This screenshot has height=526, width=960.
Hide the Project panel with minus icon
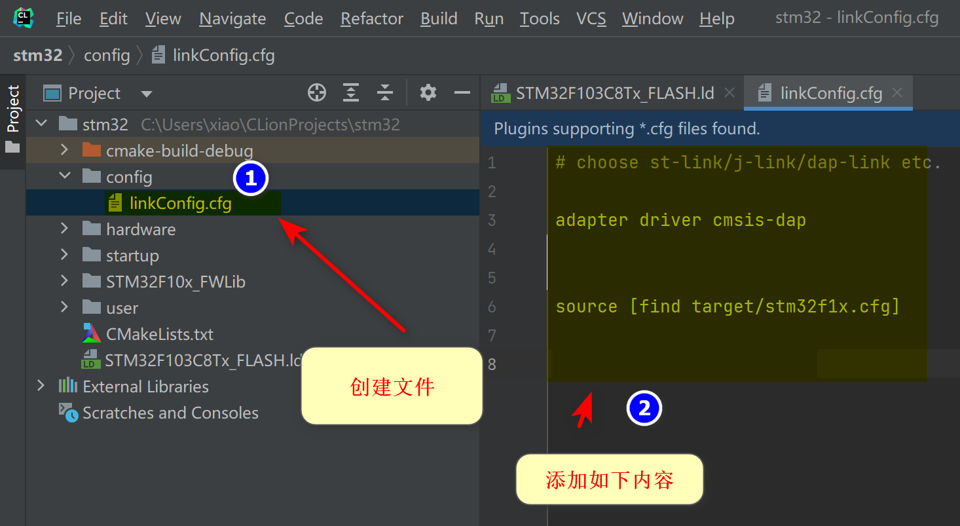(x=462, y=93)
